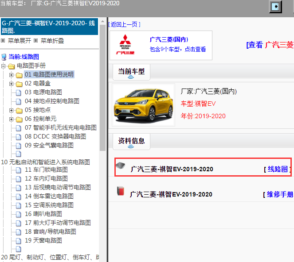The height and width of the screenshot is (262, 294).
Task: Click the folder icon of 电路图手册
Action: (12, 66)
